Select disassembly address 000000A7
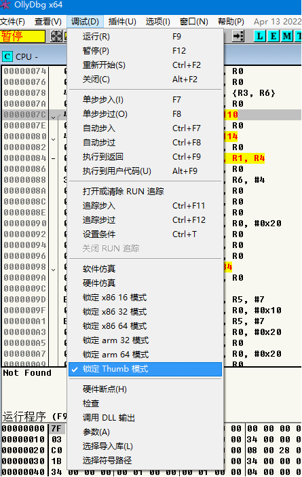 pos(25,354)
